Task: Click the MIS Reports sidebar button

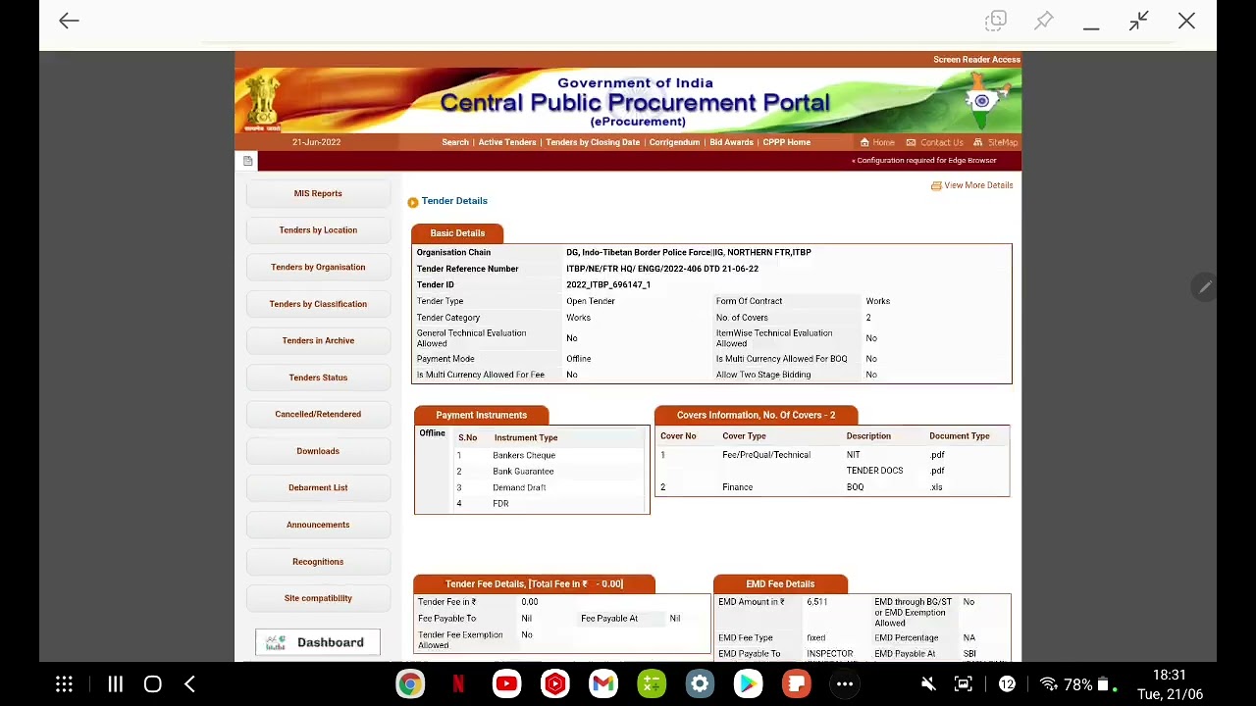Action: pyautogui.click(x=318, y=193)
